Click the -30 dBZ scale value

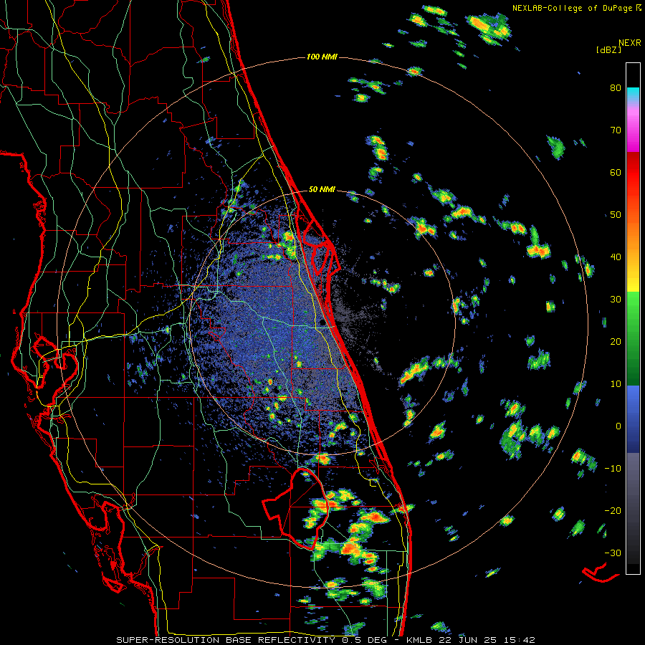(x=613, y=553)
